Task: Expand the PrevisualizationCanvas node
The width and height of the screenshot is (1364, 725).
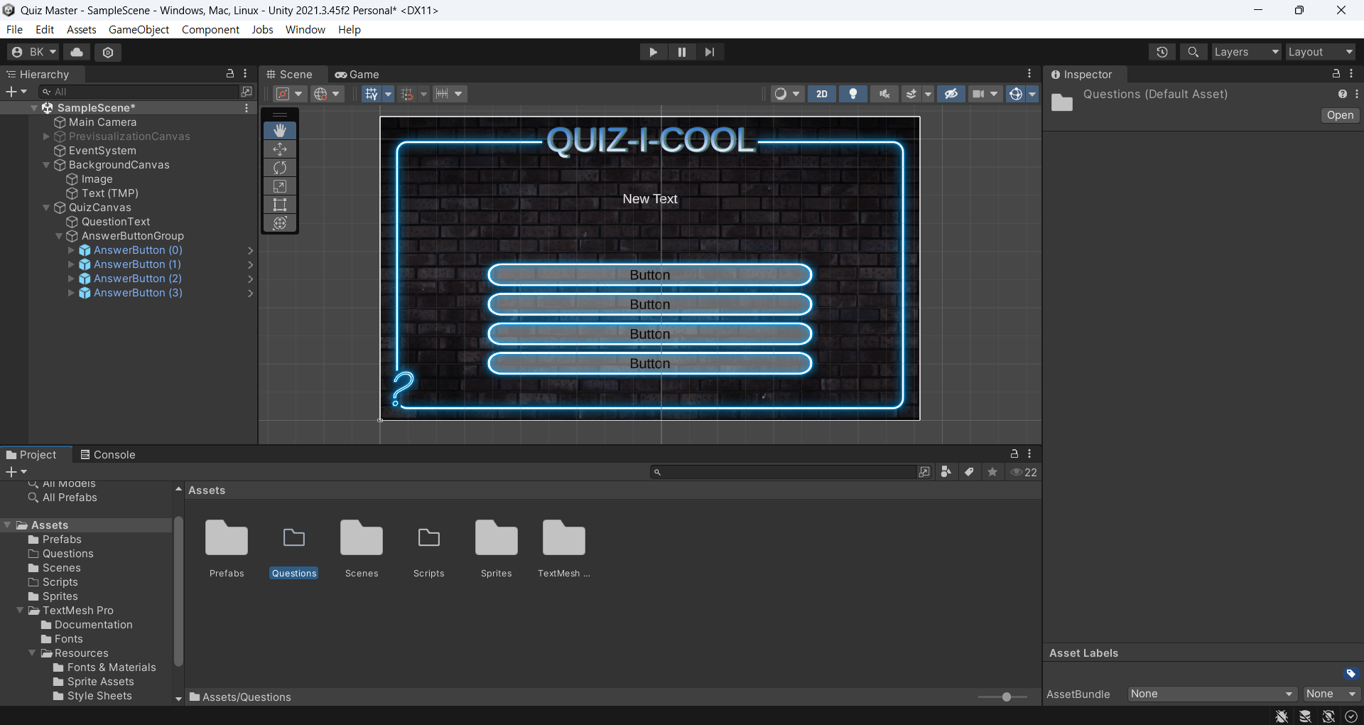Action: click(x=46, y=136)
